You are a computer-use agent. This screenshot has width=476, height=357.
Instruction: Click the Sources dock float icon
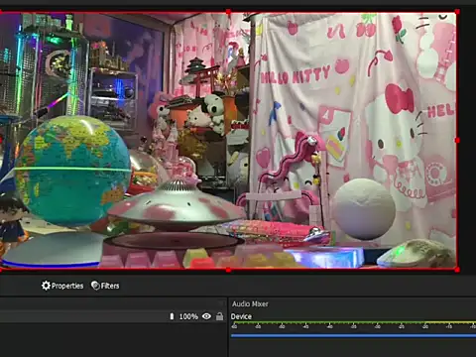pos(222,303)
